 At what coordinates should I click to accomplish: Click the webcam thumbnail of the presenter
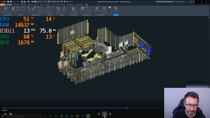point(187,103)
